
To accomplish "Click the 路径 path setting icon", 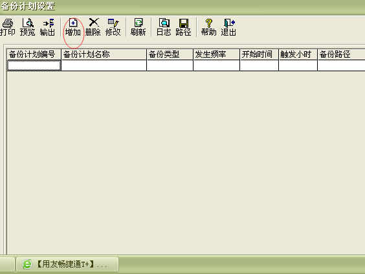I will coord(183,27).
